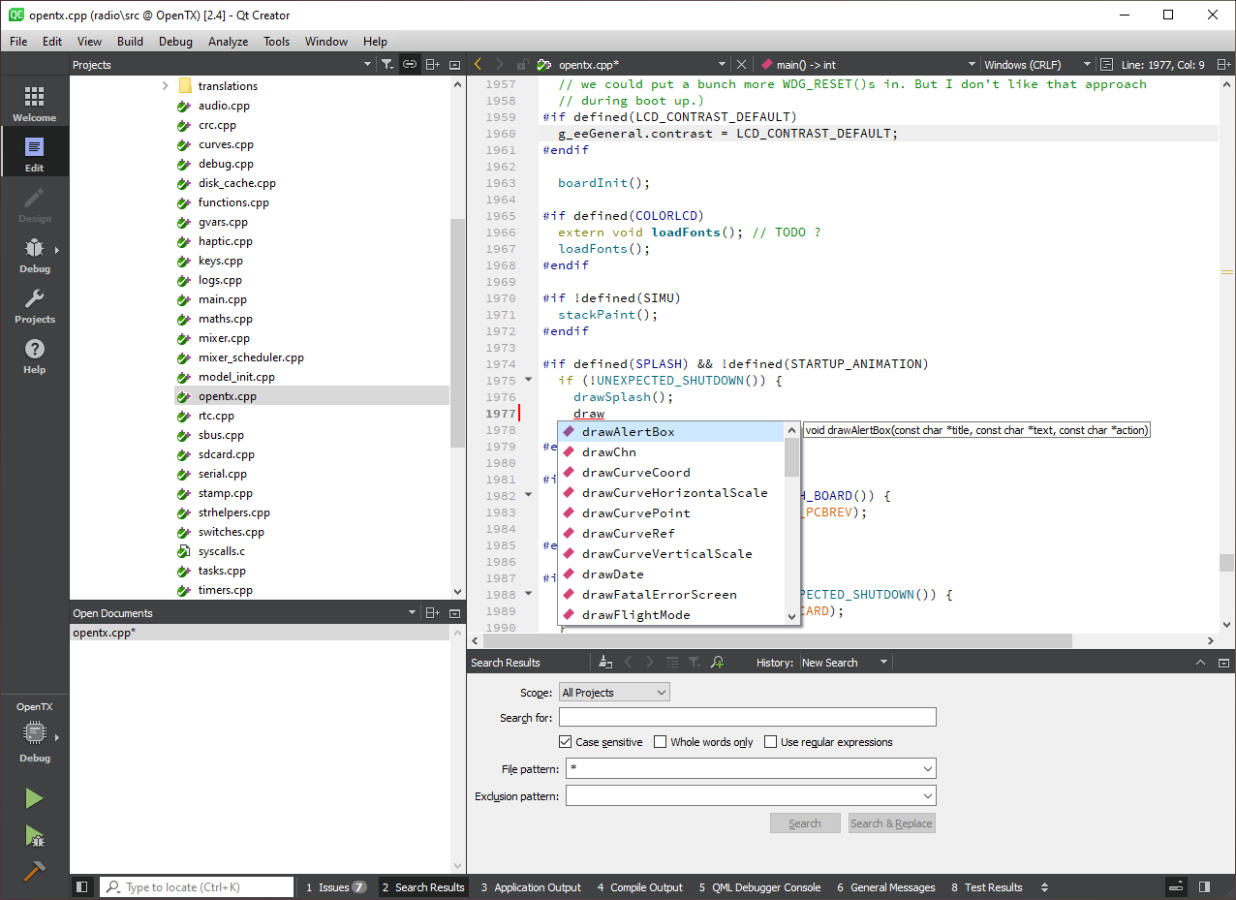Open the Welcome mode
This screenshot has height=900, width=1236.
pos(34,103)
